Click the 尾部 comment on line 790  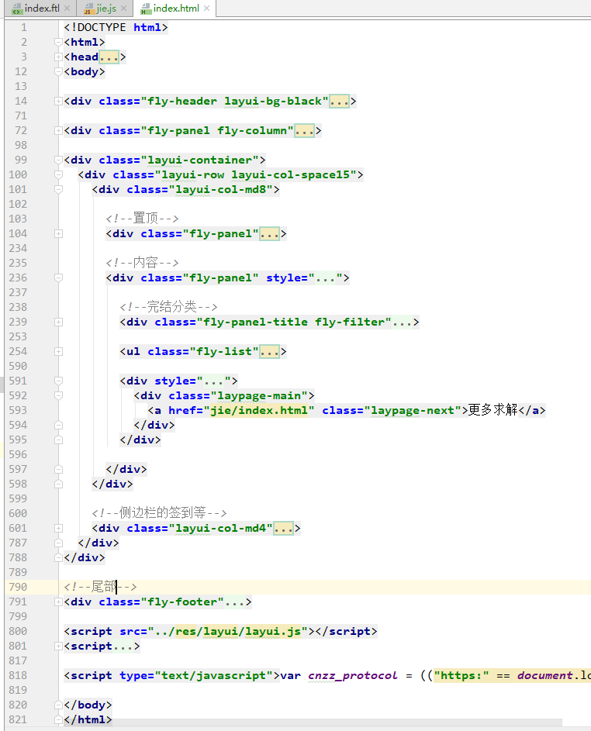[100, 587]
